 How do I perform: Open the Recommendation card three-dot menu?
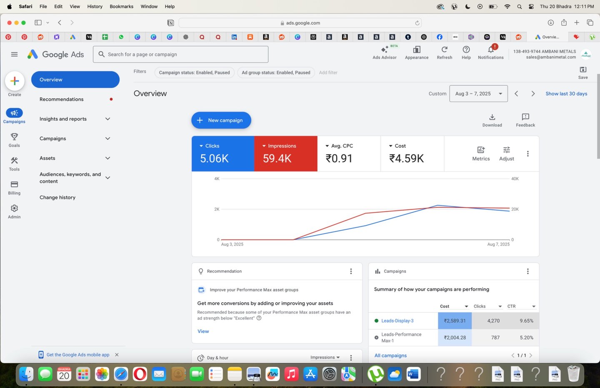[x=351, y=271]
